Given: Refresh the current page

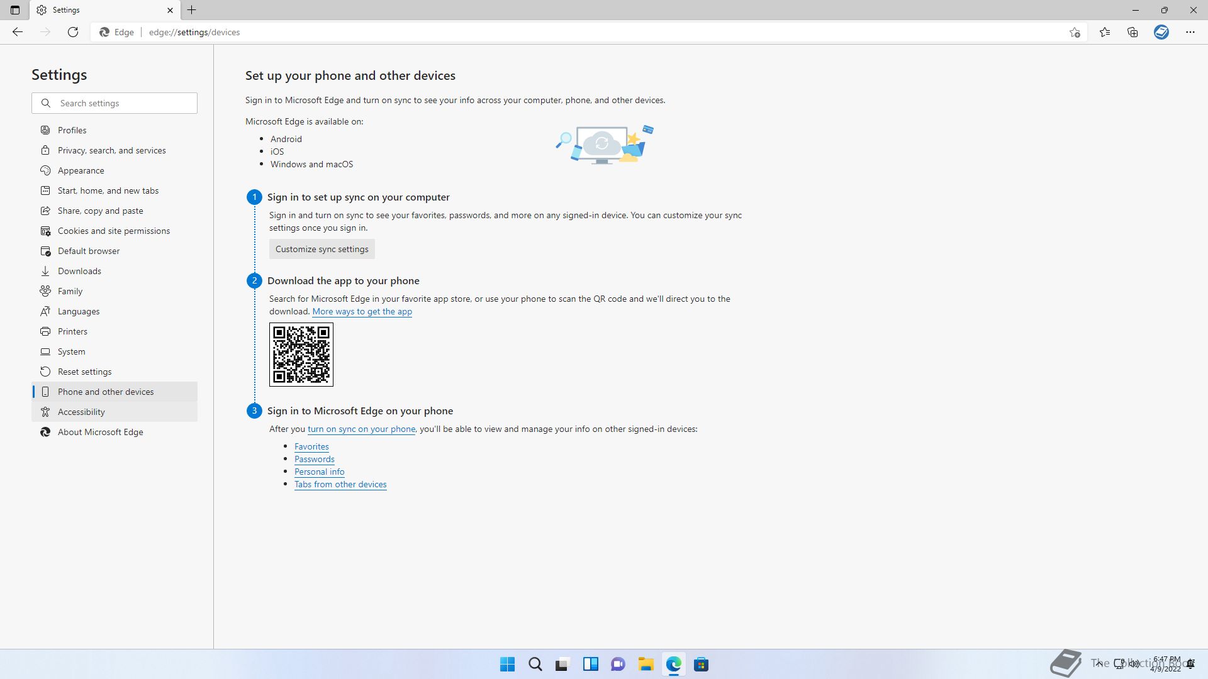Looking at the screenshot, I should 73,32.
